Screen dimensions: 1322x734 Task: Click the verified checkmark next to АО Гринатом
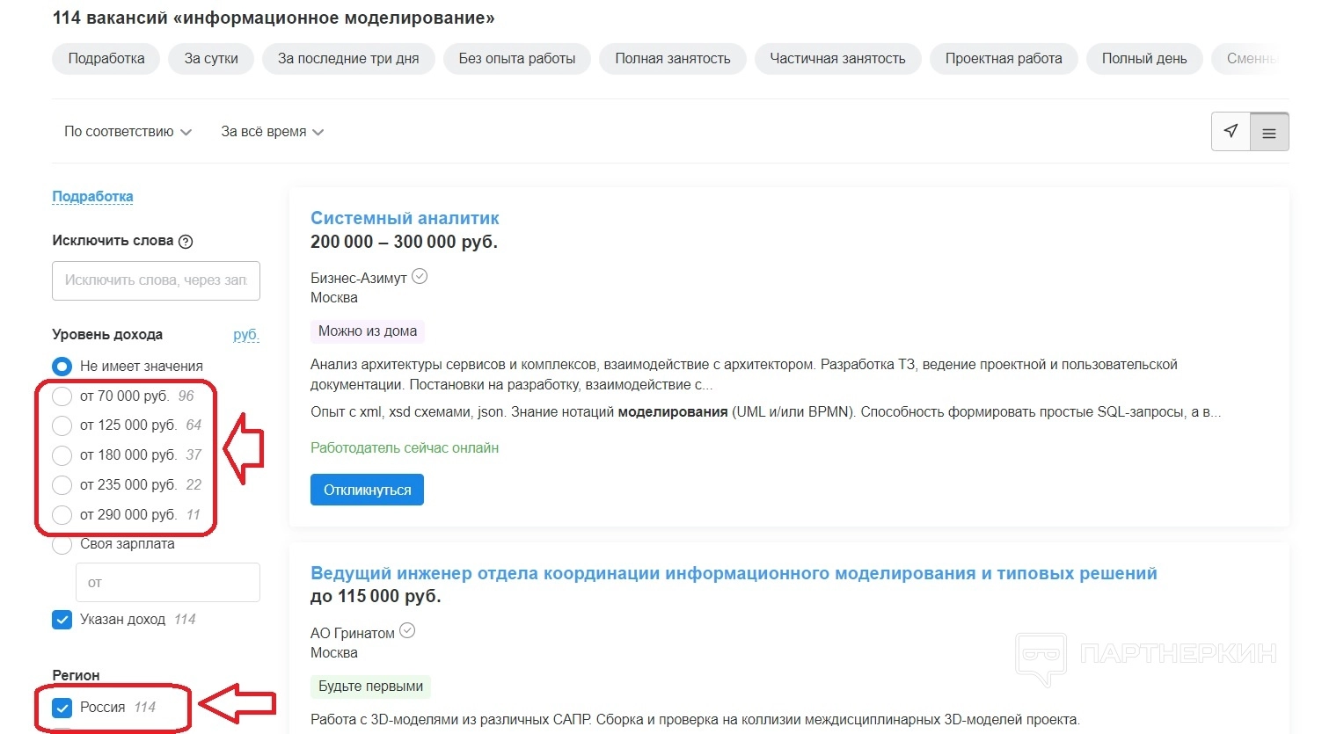point(407,631)
